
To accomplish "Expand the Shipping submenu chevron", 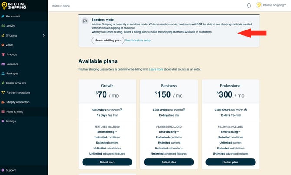I will (44, 35).
